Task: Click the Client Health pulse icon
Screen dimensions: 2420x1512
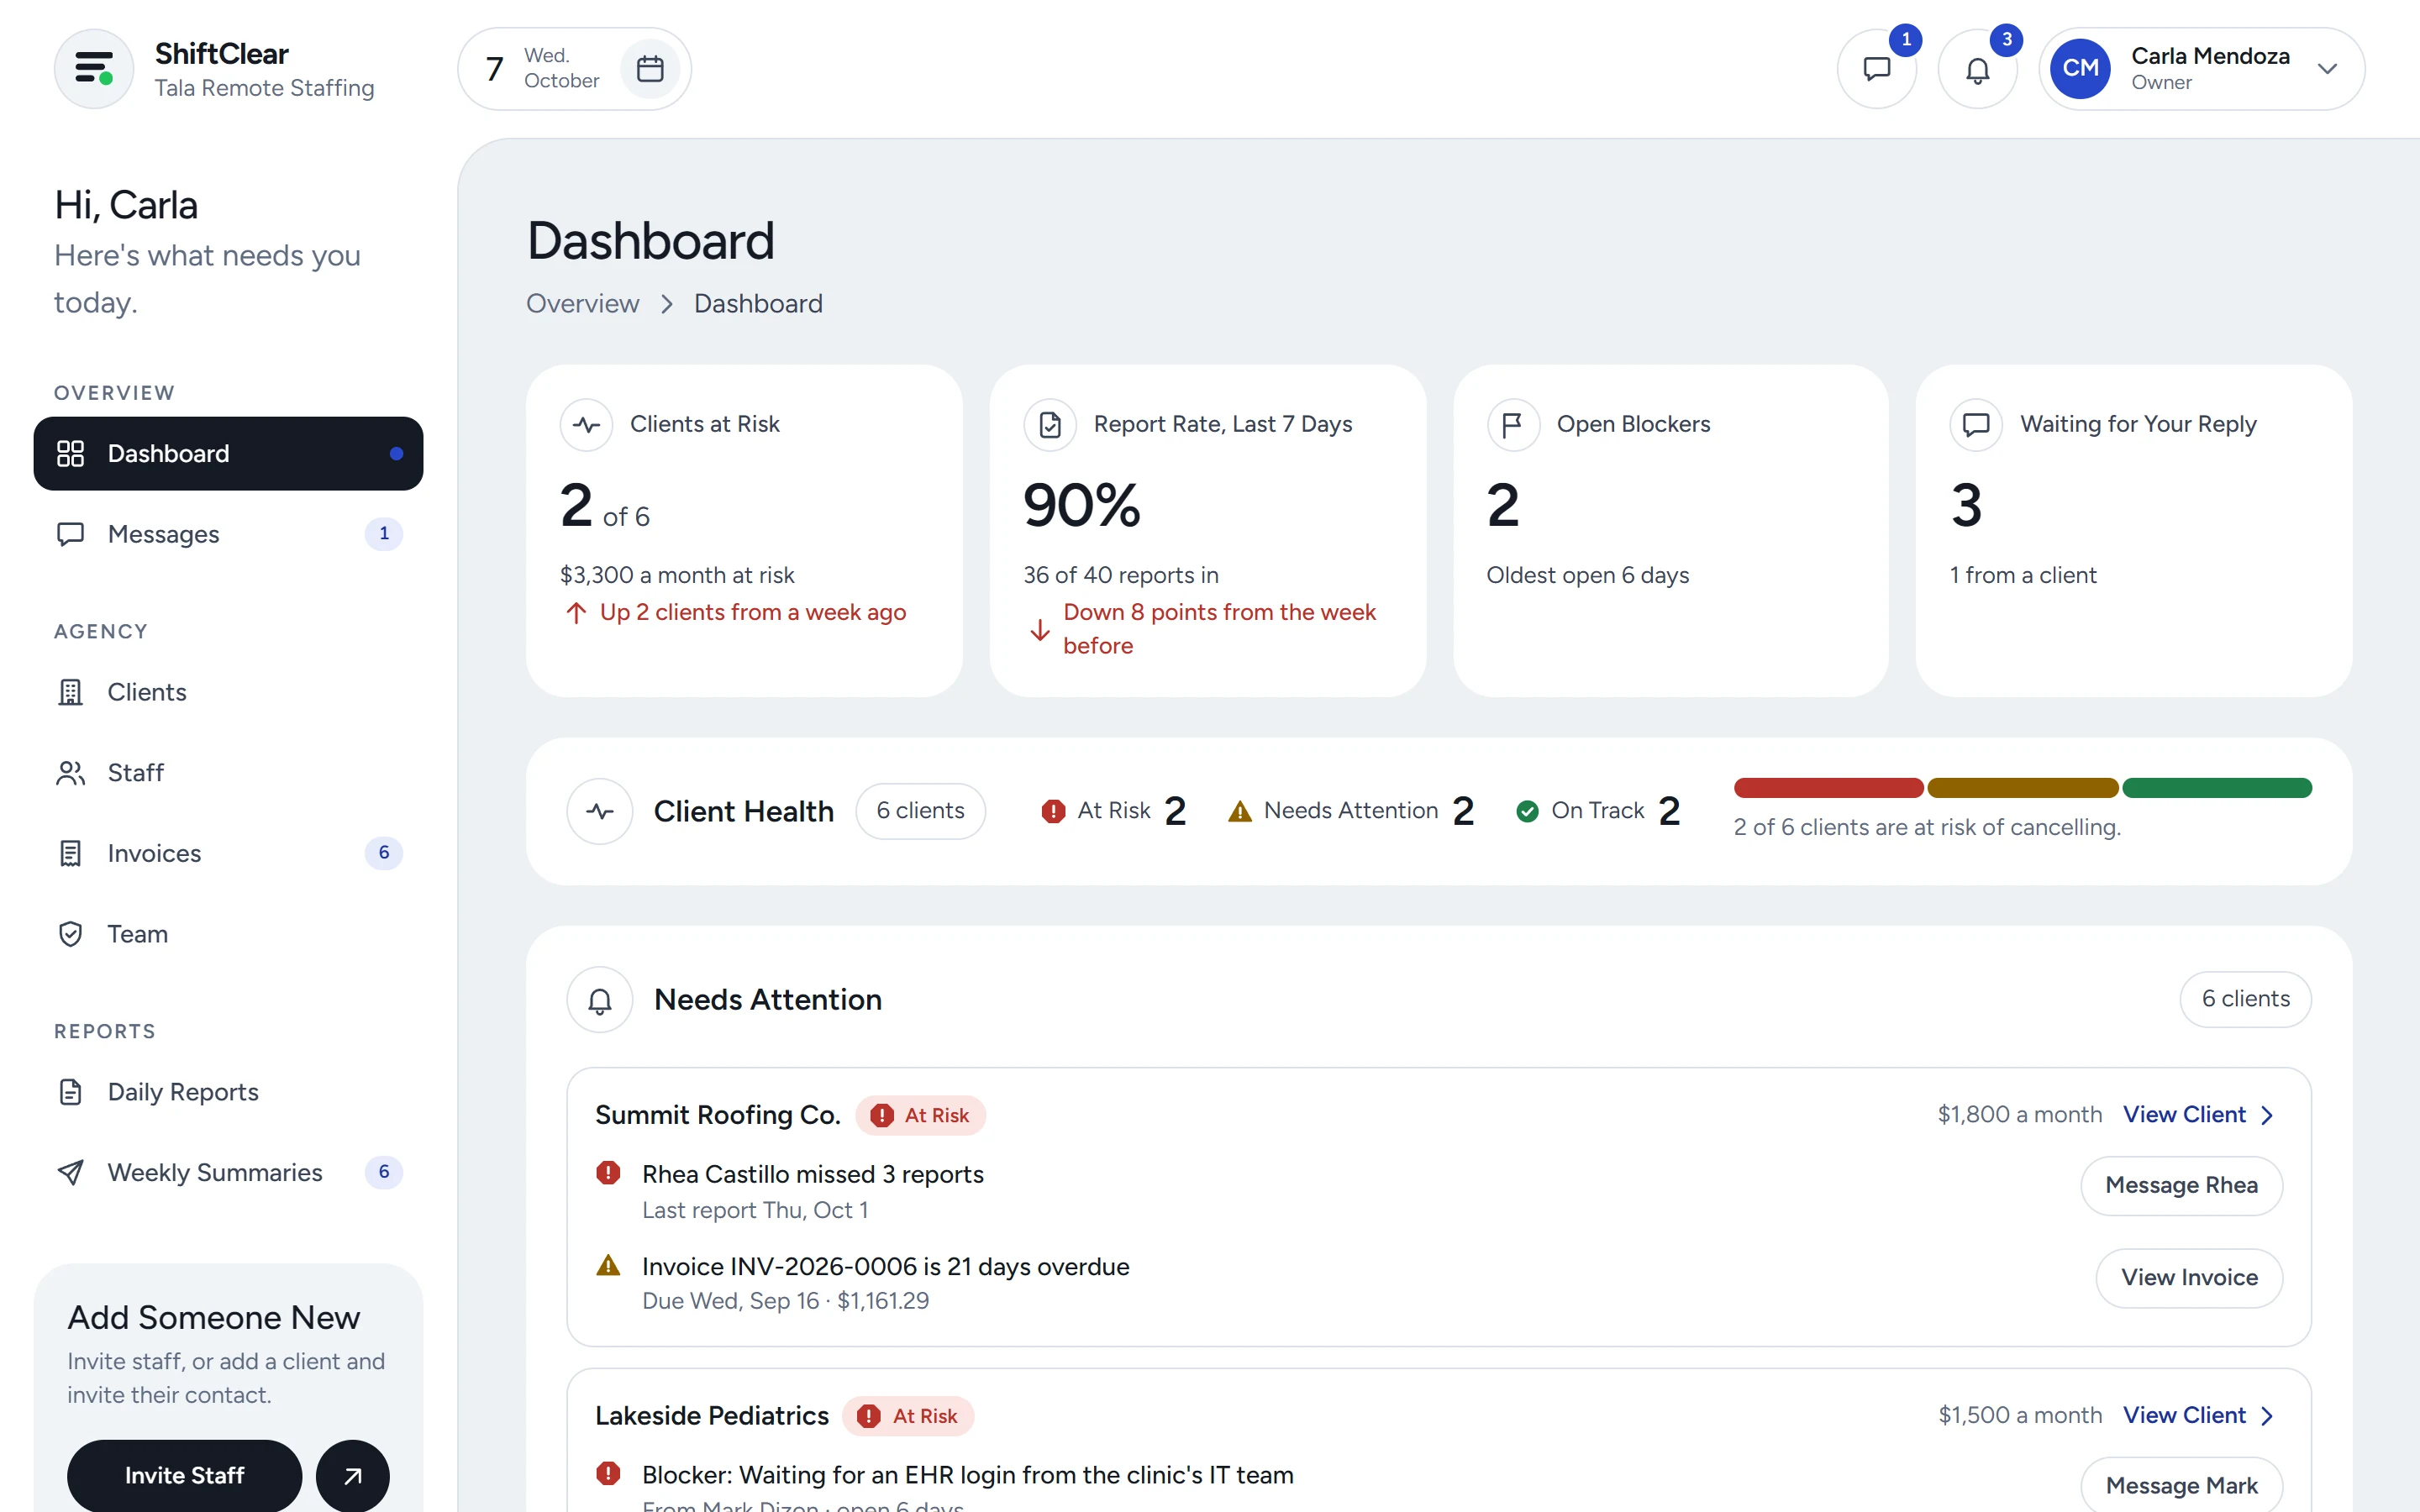Action: point(600,811)
